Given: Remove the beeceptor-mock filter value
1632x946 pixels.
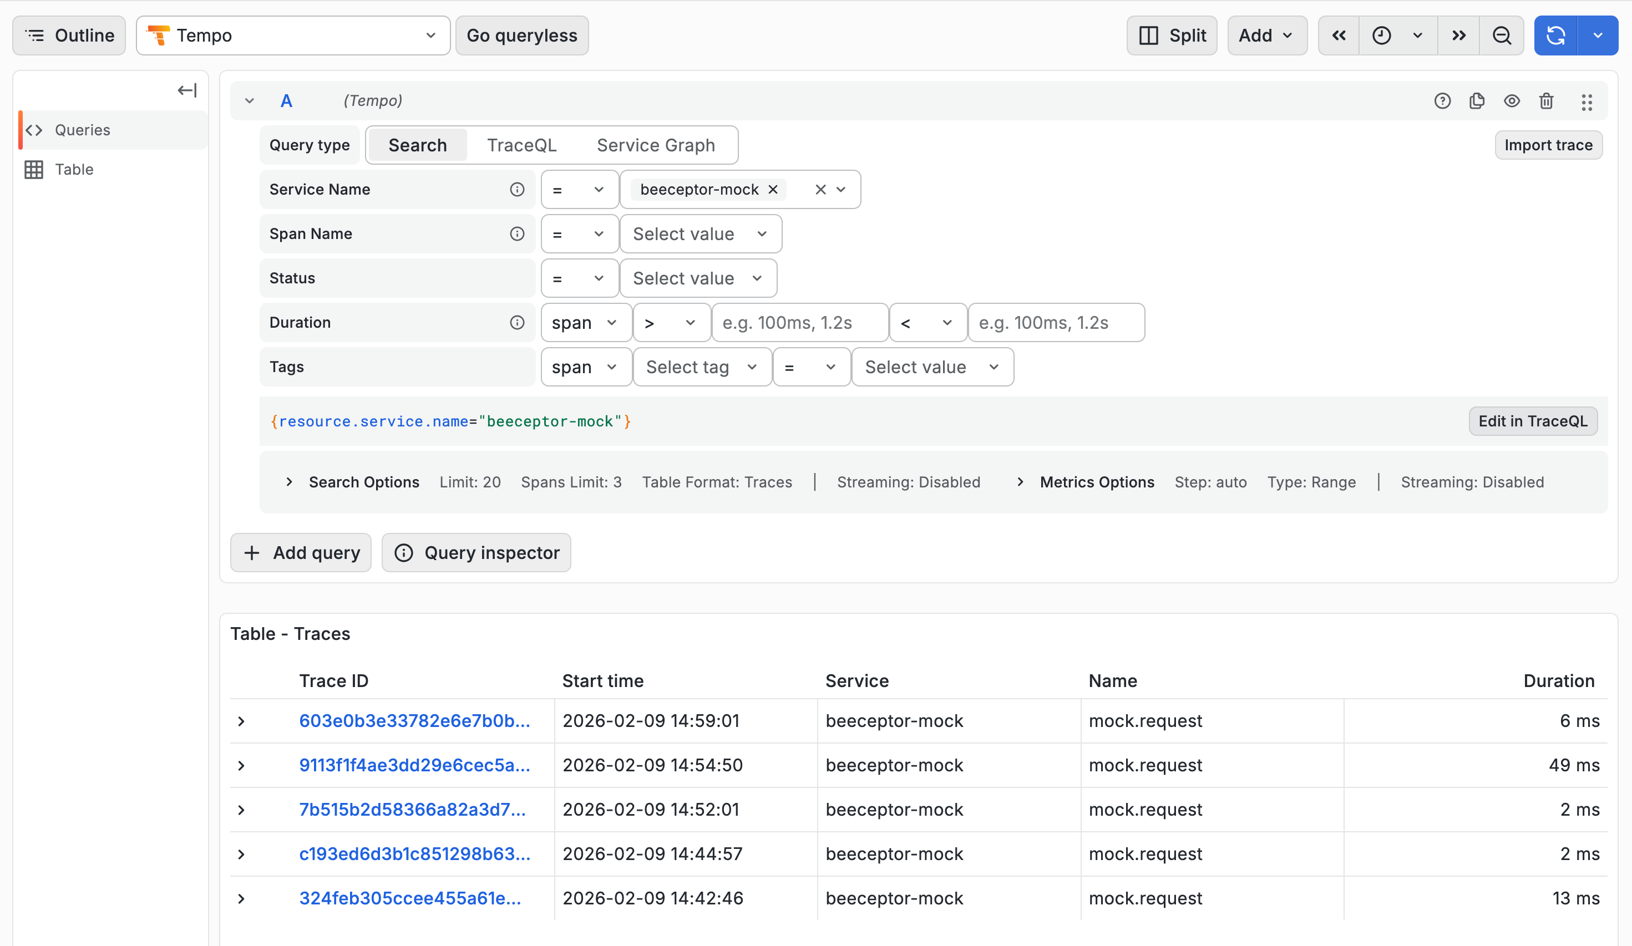Looking at the screenshot, I should [x=773, y=189].
